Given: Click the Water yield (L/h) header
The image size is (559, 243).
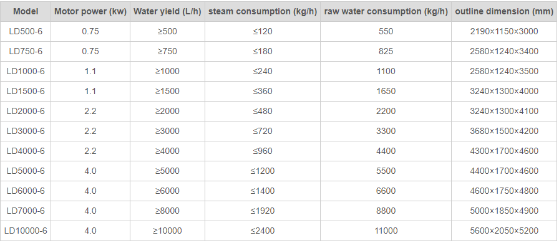Looking at the screenshot, I should [167, 11].
